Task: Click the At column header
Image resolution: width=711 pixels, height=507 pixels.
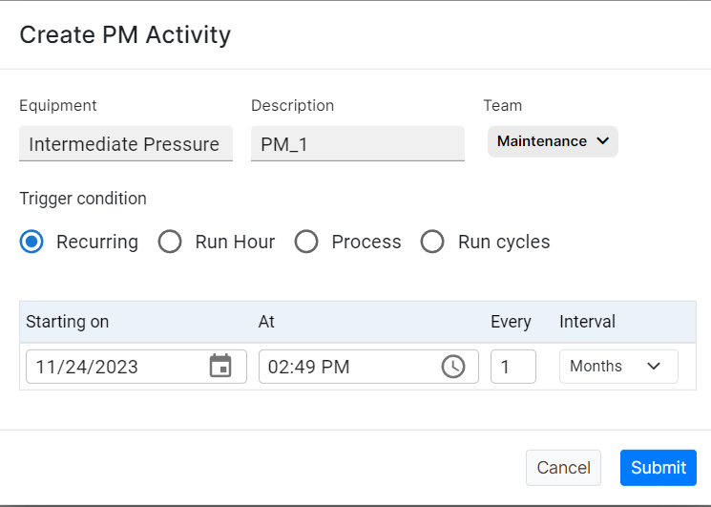Action: point(266,322)
